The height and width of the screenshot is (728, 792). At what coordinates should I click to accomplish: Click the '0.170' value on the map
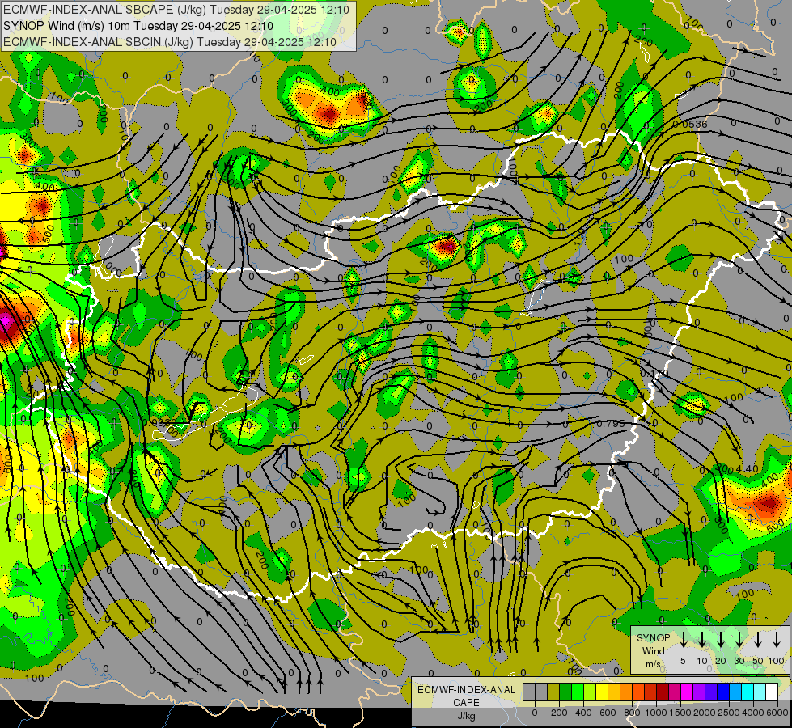[654, 374]
